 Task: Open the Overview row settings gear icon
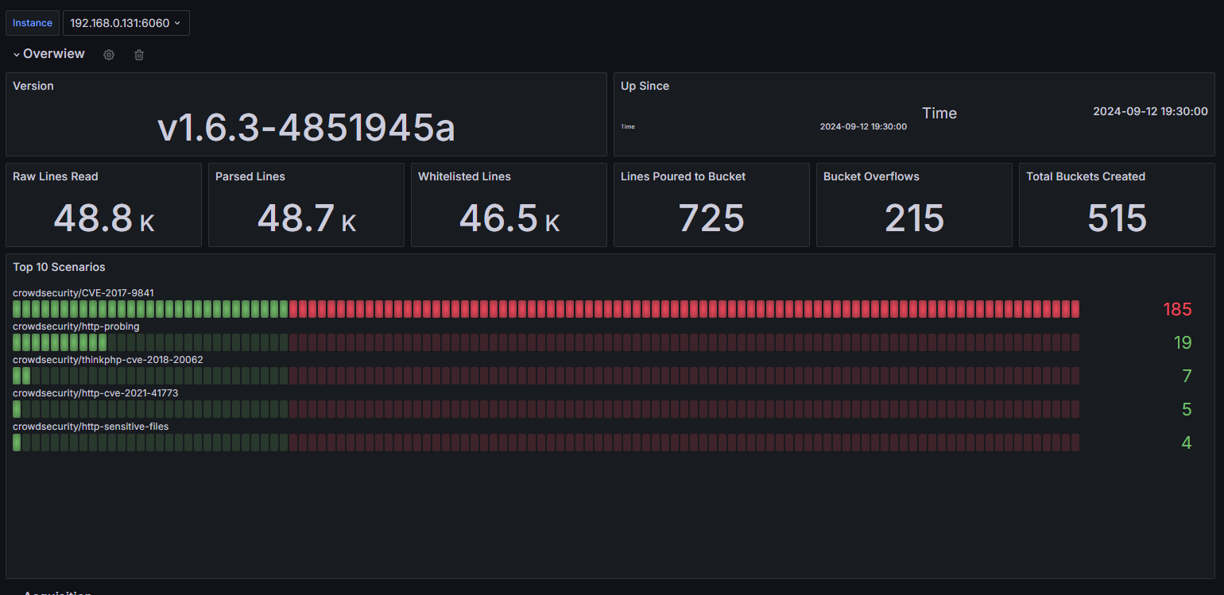point(108,54)
